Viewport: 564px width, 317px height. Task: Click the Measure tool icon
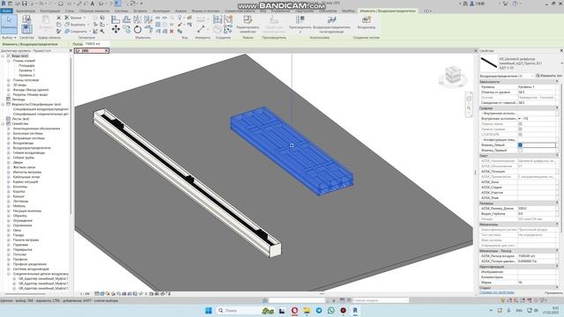click(x=202, y=29)
